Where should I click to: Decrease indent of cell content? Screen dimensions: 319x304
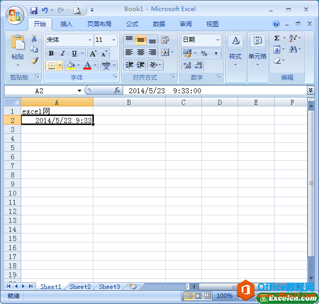click(x=129, y=65)
